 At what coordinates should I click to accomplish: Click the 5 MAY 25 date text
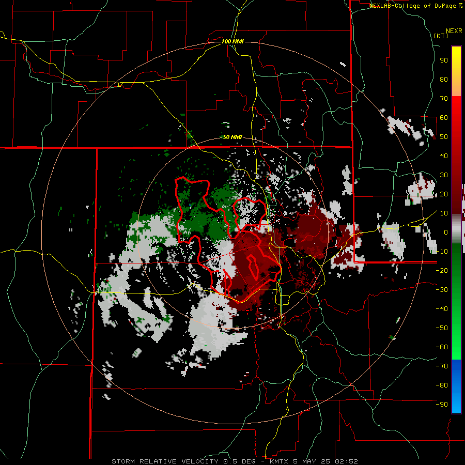(312, 461)
